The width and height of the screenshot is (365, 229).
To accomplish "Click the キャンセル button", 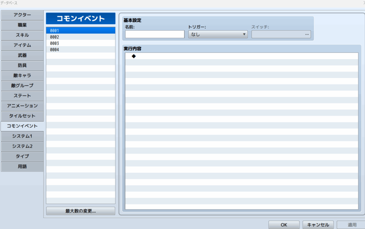I will (318, 225).
